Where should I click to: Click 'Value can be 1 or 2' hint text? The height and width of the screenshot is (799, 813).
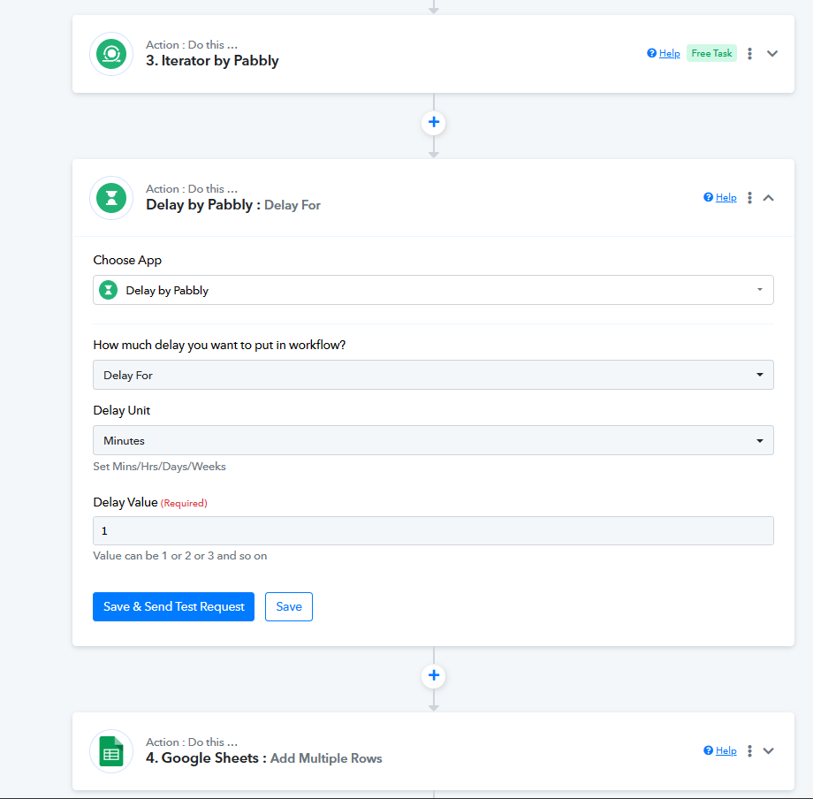tap(180, 556)
